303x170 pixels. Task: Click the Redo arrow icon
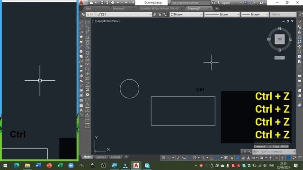pyautogui.click(x=126, y=3)
